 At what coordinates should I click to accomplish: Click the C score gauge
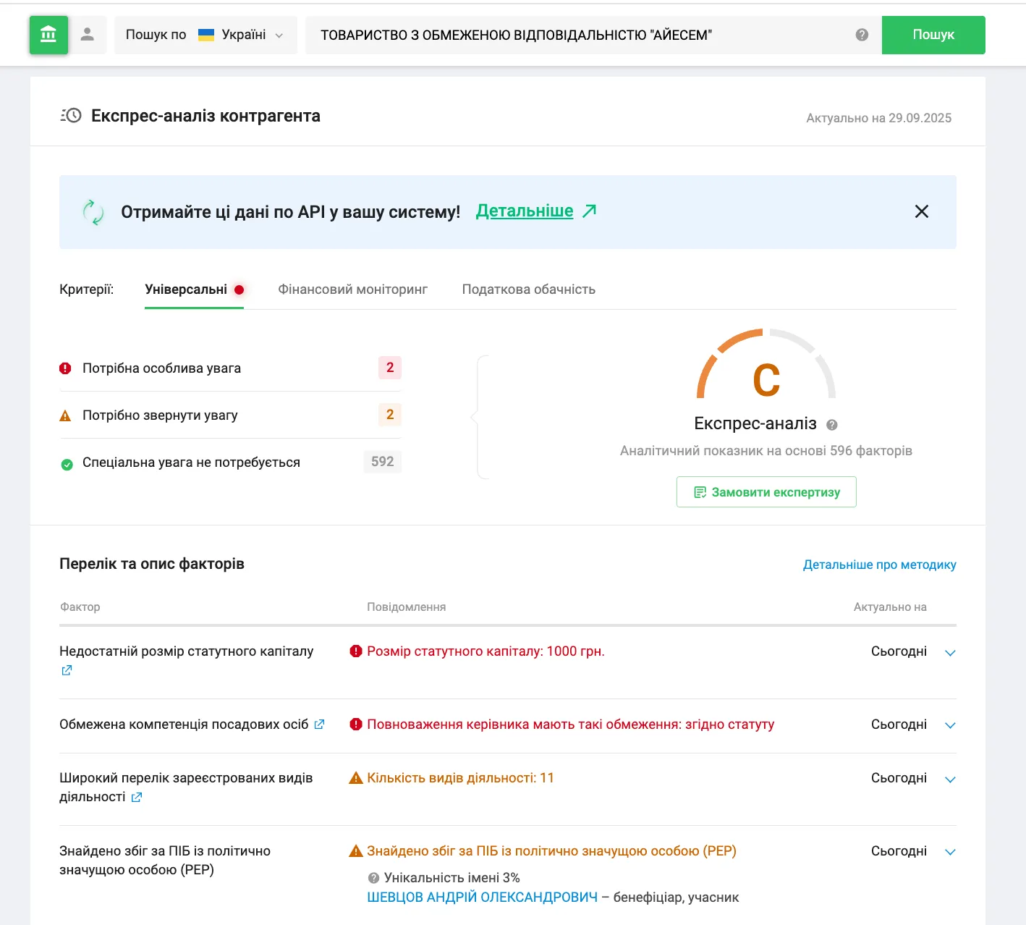click(x=766, y=376)
